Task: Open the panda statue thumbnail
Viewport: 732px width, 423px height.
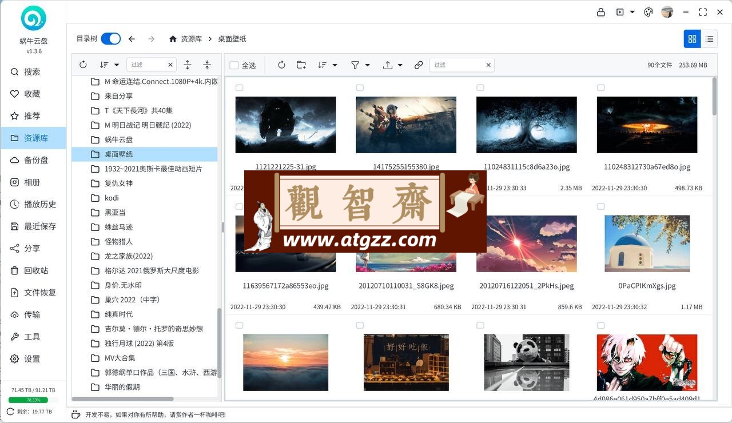Action: (527, 362)
